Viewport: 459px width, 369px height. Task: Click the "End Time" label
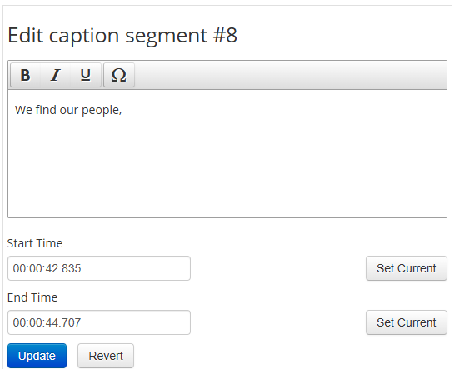pos(32,297)
